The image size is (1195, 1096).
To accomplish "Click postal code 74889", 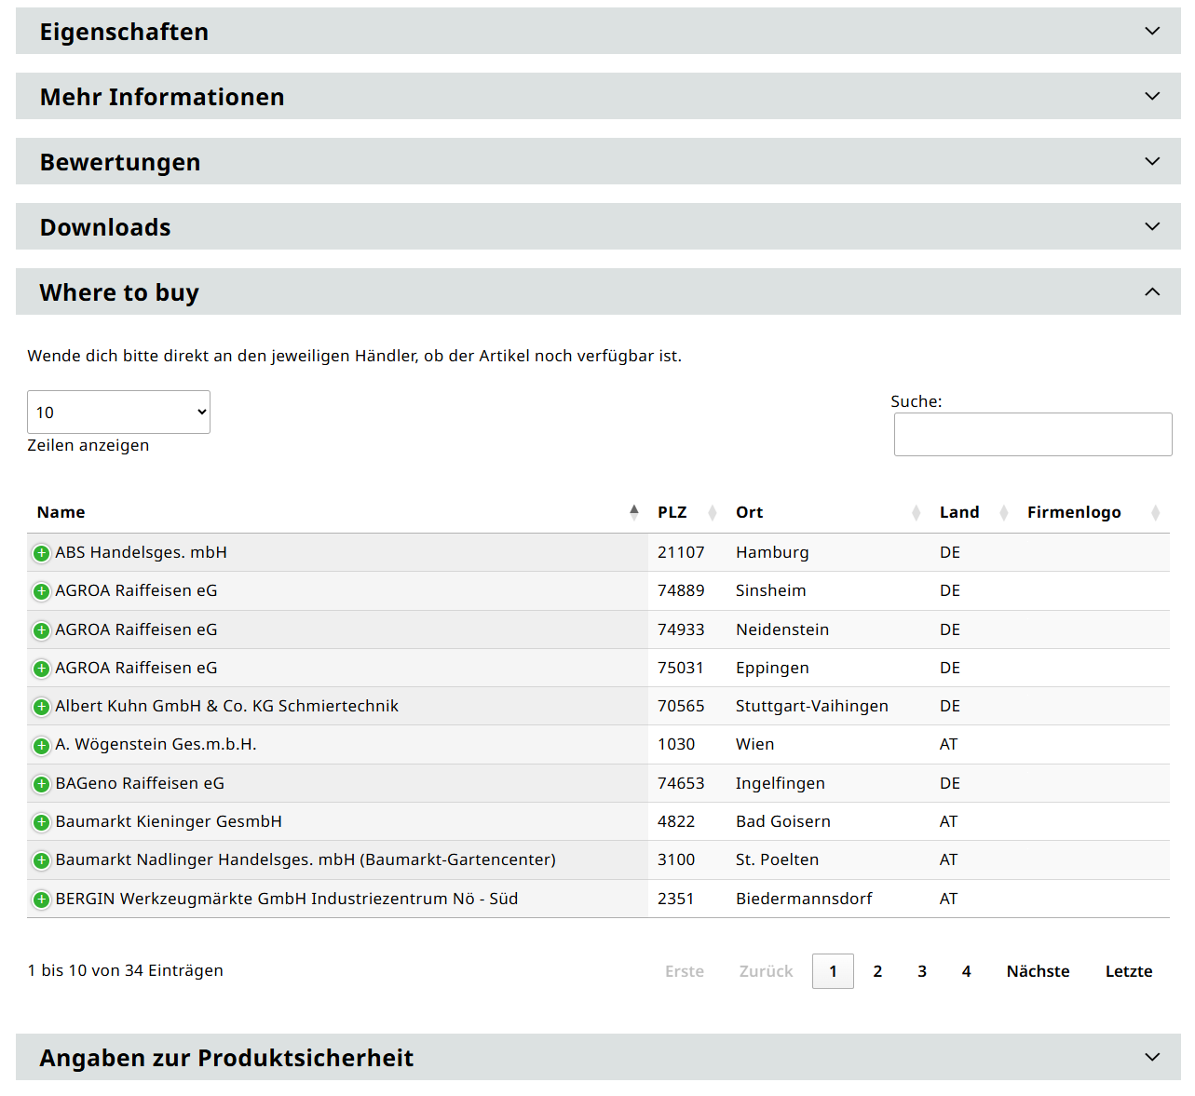I will (x=681, y=590).
